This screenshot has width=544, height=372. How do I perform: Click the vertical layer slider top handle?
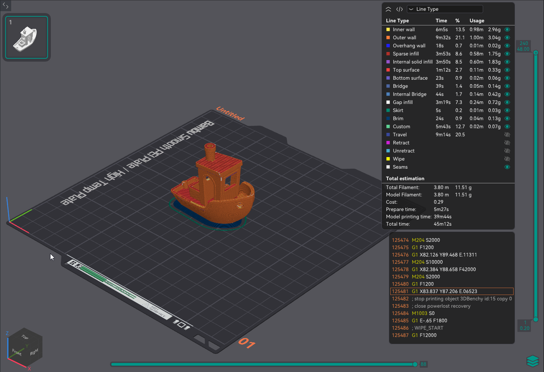pos(536,53)
